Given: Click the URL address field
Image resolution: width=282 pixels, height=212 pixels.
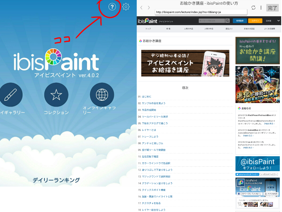Looking at the screenshot, I should (x=201, y=12).
